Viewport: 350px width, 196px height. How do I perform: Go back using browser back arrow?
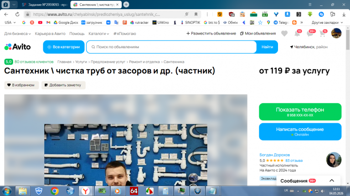tap(6, 14)
